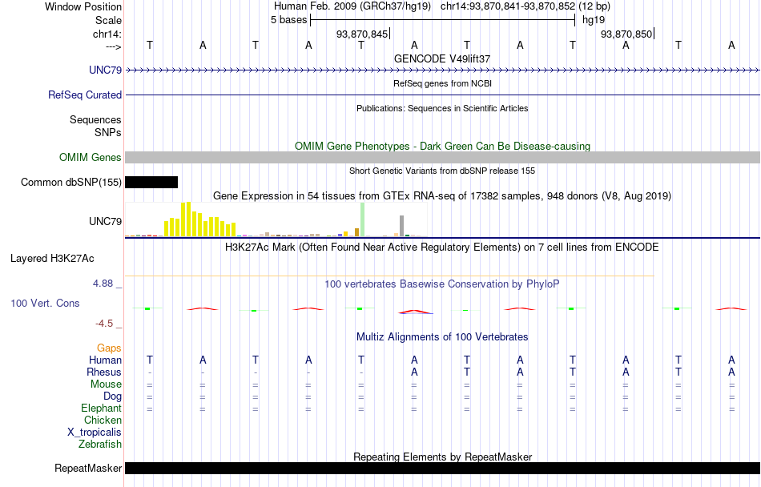This screenshot has height=487, width=761.
Task: Open the Layered H3K27Ac track label
Action: tap(52, 258)
